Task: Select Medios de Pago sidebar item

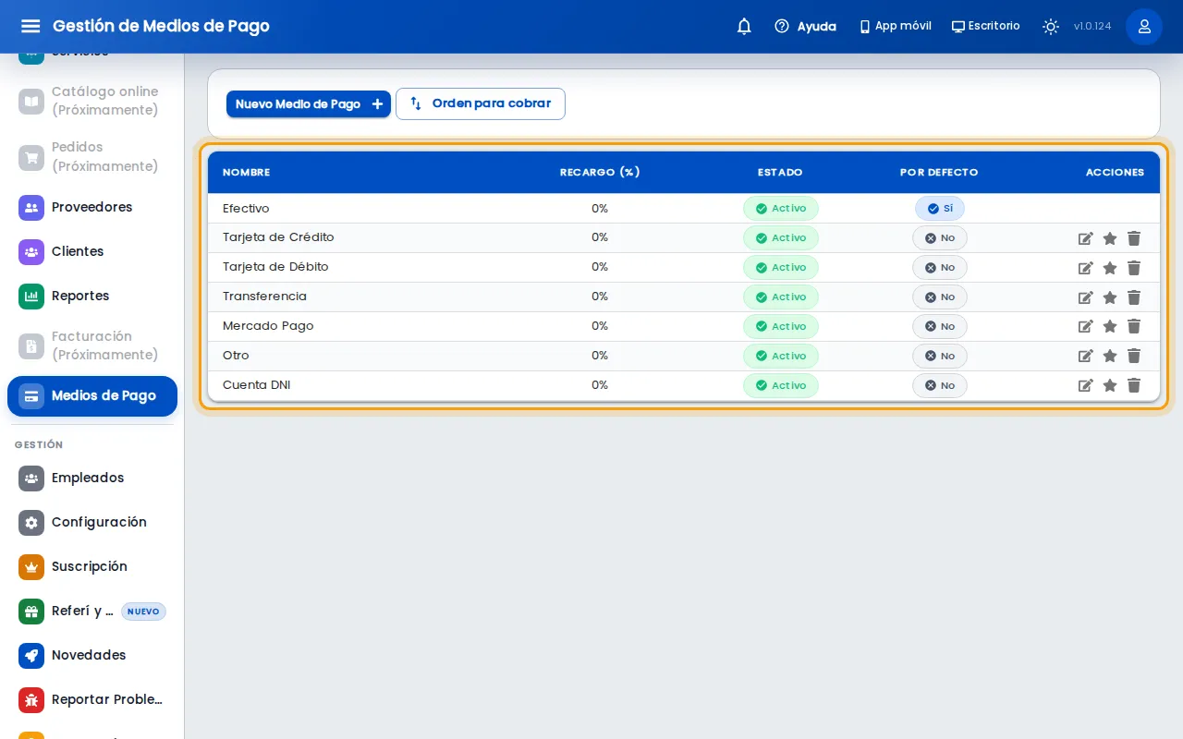Action: pos(92,396)
